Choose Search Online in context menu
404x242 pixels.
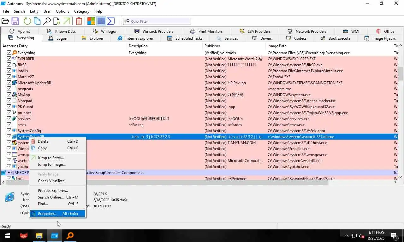pyautogui.click(x=57, y=197)
